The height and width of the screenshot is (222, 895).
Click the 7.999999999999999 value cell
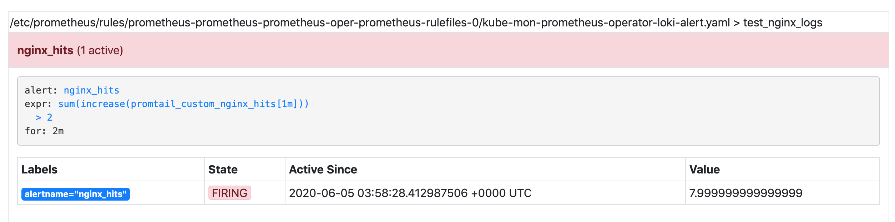746,193
